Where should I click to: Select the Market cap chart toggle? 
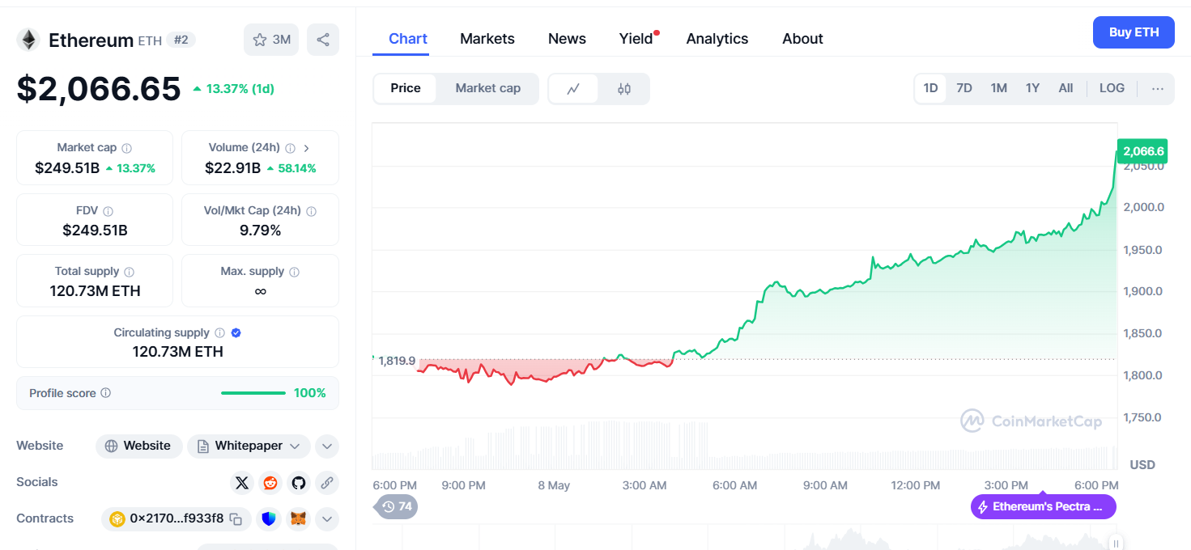click(487, 88)
